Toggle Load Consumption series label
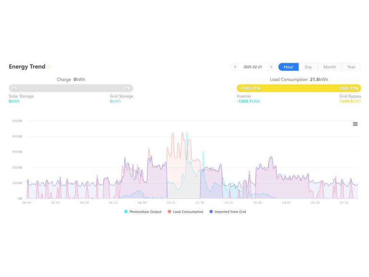The width and height of the screenshot is (369, 277). click(x=188, y=212)
